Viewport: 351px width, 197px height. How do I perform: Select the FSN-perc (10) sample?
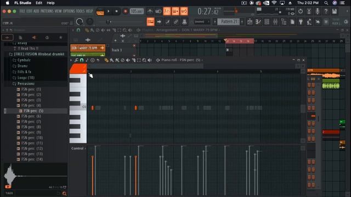point(32,138)
